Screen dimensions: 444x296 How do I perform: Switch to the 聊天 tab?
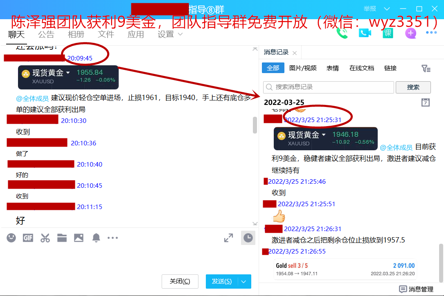tap(16, 34)
